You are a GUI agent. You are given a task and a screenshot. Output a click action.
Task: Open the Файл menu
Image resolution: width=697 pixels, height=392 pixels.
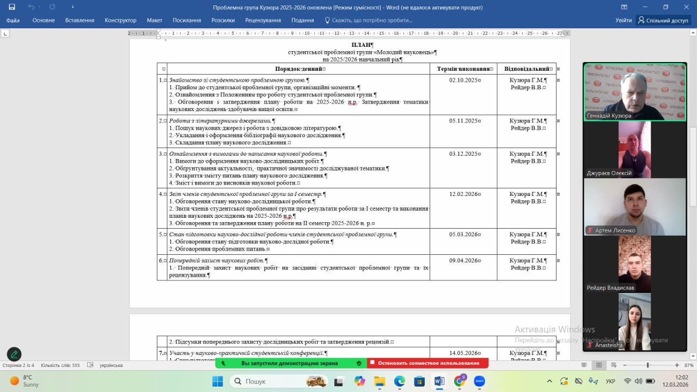tap(13, 20)
